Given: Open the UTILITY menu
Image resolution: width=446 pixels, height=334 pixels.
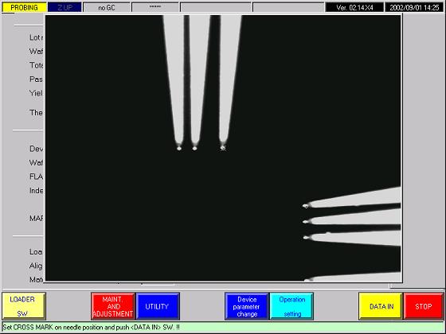Looking at the screenshot, I should [158, 306].
